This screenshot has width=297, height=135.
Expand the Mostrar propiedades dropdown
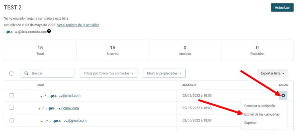164,73
